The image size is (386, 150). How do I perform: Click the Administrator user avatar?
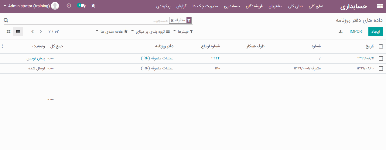pos(55,6)
